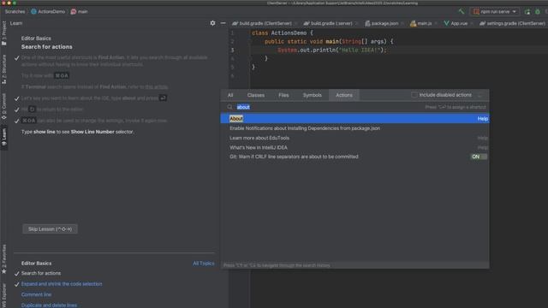Enable the Include disabled actions checkbox
Image resolution: width=548 pixels, height=308 pixels.
414,95
